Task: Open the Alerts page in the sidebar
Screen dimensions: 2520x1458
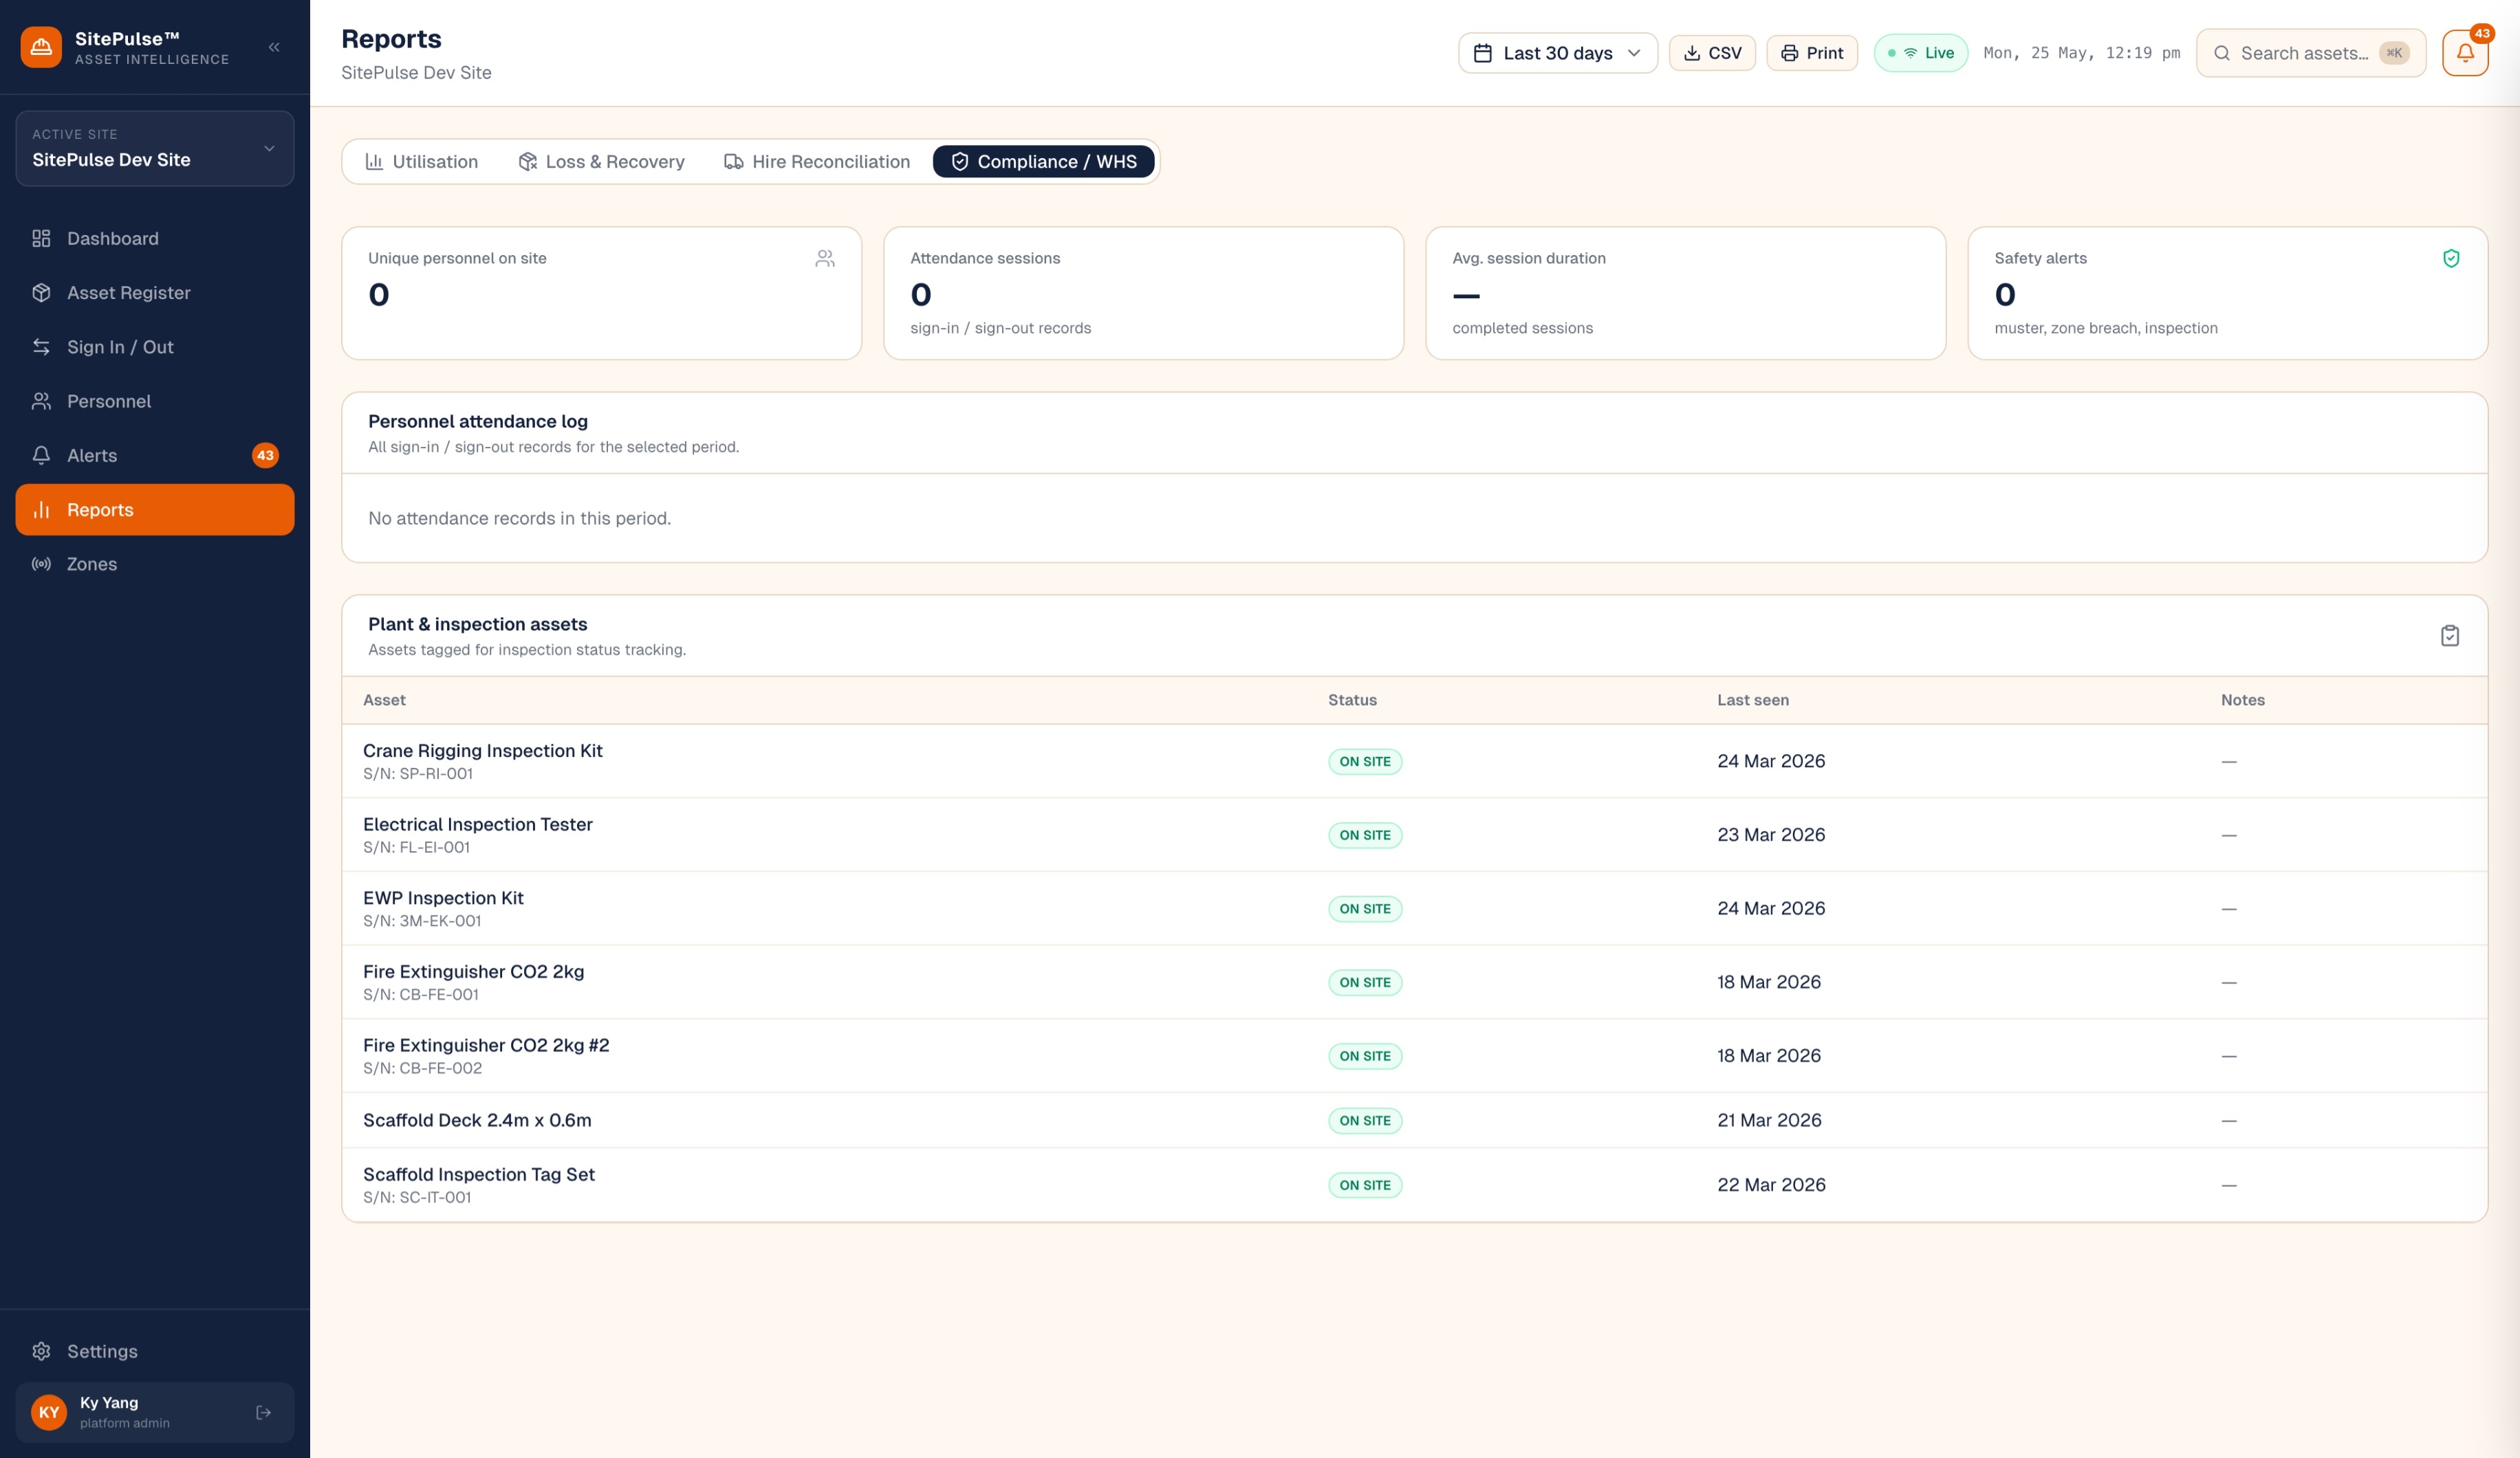Action: pyautogui.click(x=155, y=456)
